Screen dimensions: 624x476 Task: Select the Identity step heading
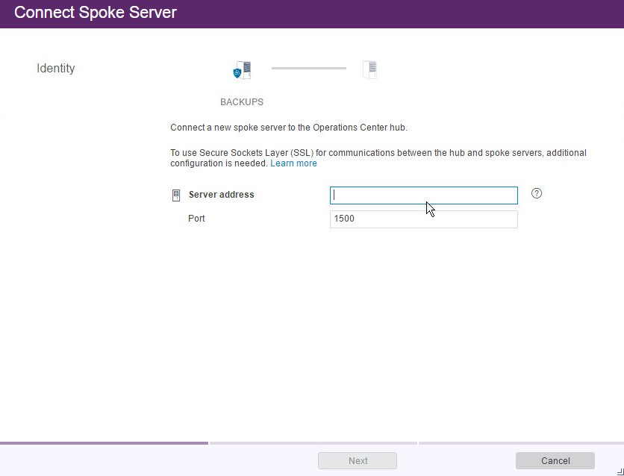[56, 69]
